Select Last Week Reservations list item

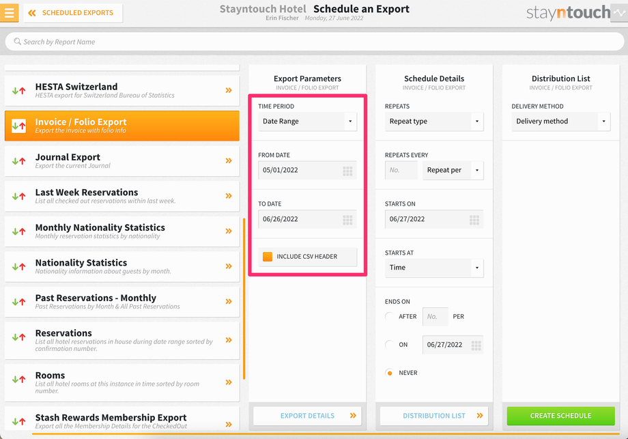(x=122, y=196)
